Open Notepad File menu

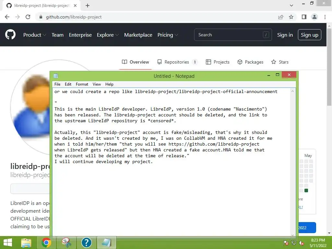coord(57,84)
